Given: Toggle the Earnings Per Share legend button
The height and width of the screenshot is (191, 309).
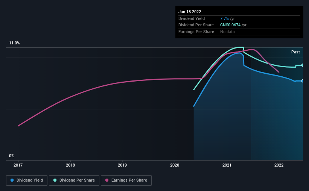Looking at the screenshot, I should pos(126,180).
